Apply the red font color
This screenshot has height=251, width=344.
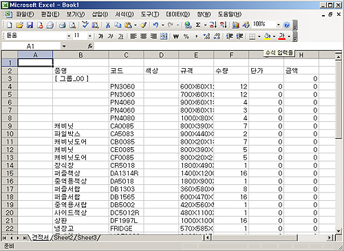pos(282,36)
